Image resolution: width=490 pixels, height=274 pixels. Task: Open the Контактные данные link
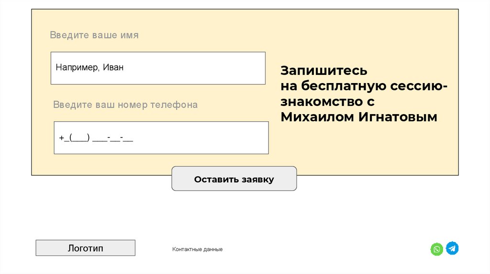click(x=198, y=249)
